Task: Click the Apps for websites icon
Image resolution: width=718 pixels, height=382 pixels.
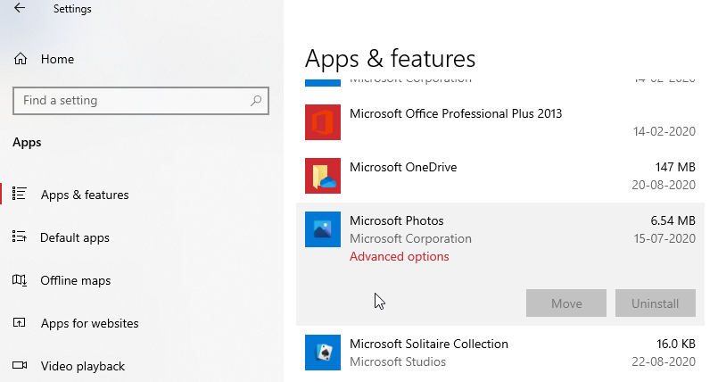Action: [20, 322]
